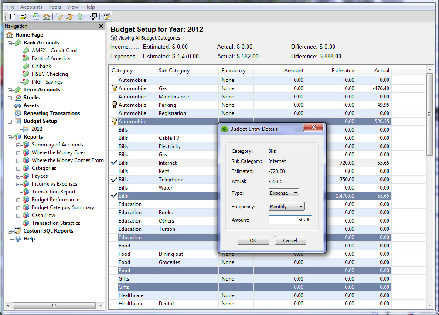
Task: Click the lightbulb icon on Automobile Gas row
Action: pyautogui.click(x=114, y=88)
